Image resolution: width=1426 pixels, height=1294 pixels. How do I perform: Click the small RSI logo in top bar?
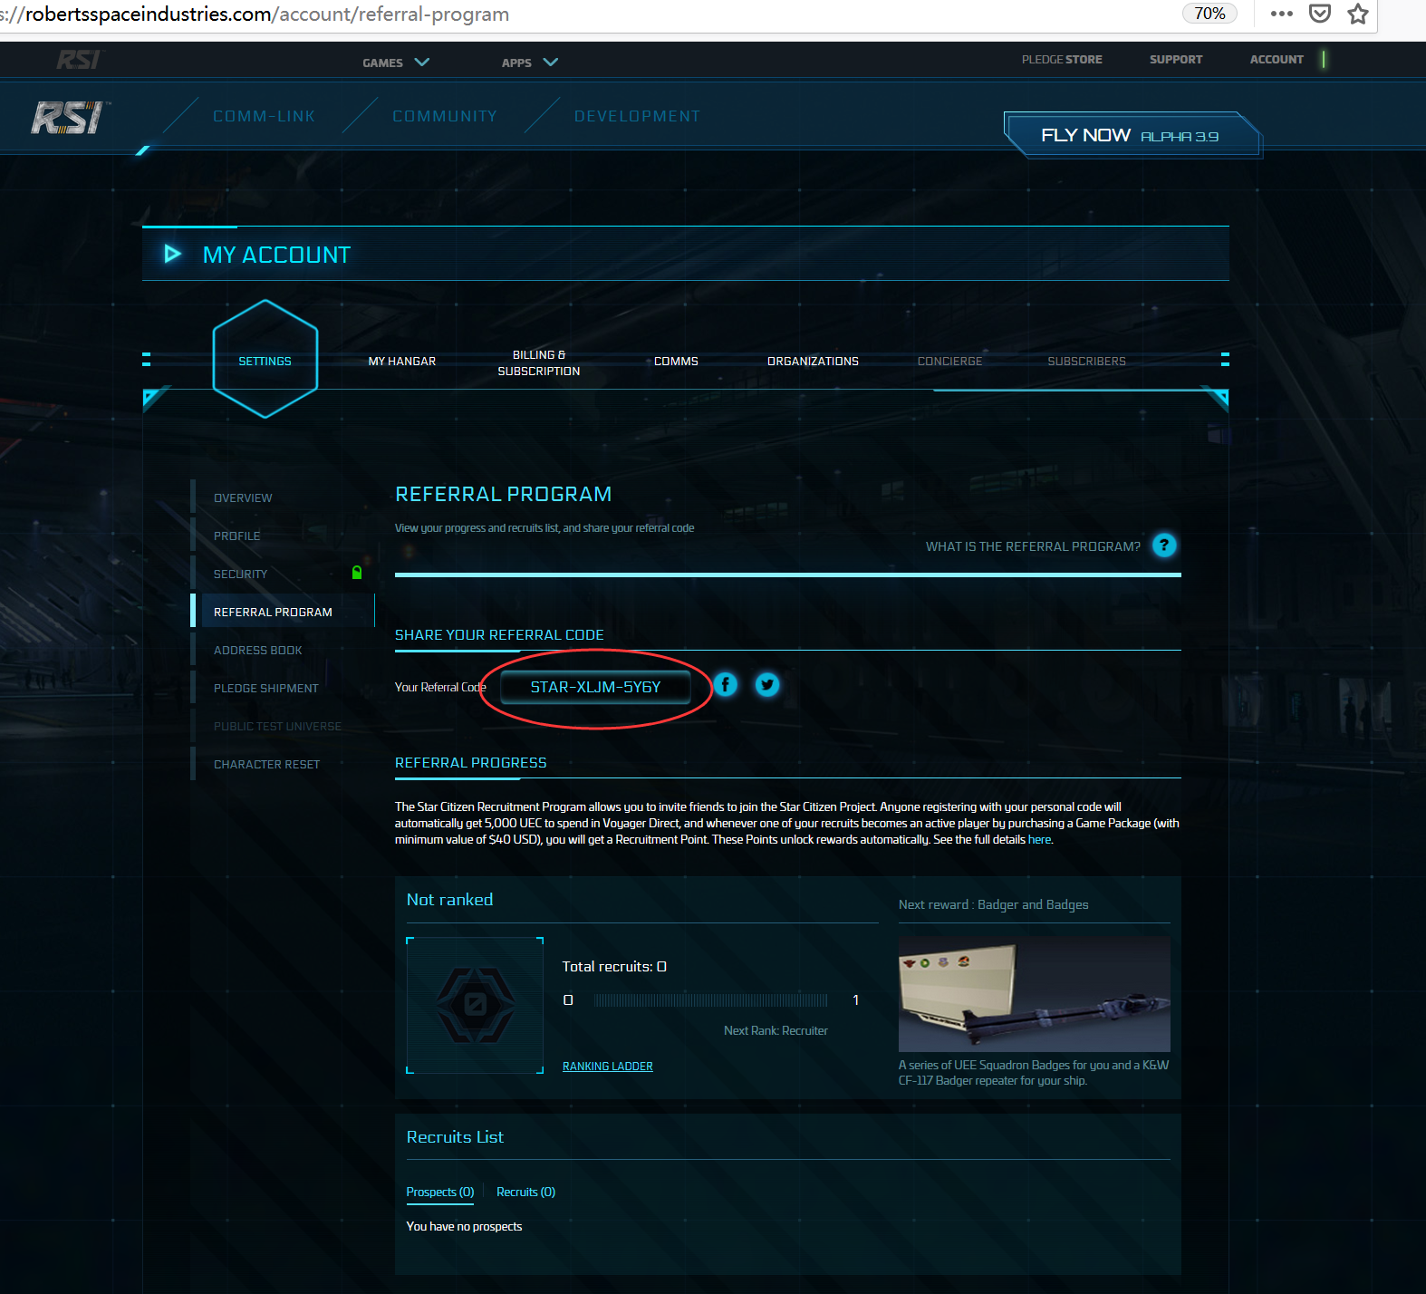click(79, 60)
